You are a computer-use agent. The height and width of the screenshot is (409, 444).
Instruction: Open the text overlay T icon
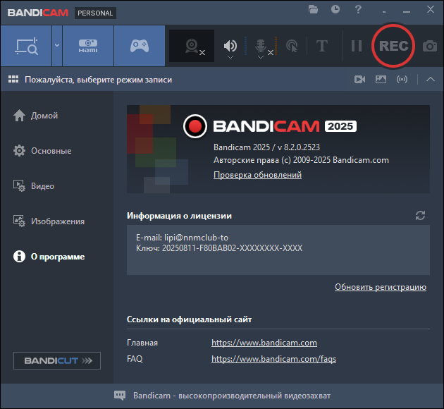click(x=321, y=46)
